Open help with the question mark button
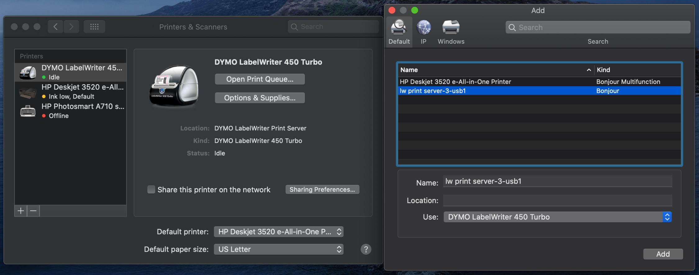Screen dimensions: 699x275 [x=366, y=249]
